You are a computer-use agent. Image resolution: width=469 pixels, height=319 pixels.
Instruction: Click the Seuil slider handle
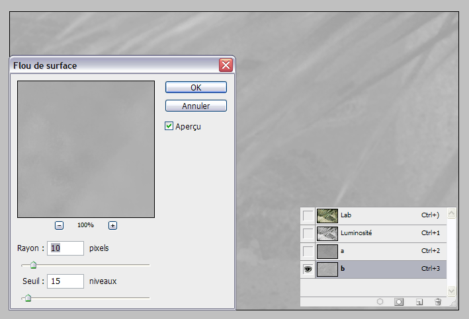[x=28, y=298]
